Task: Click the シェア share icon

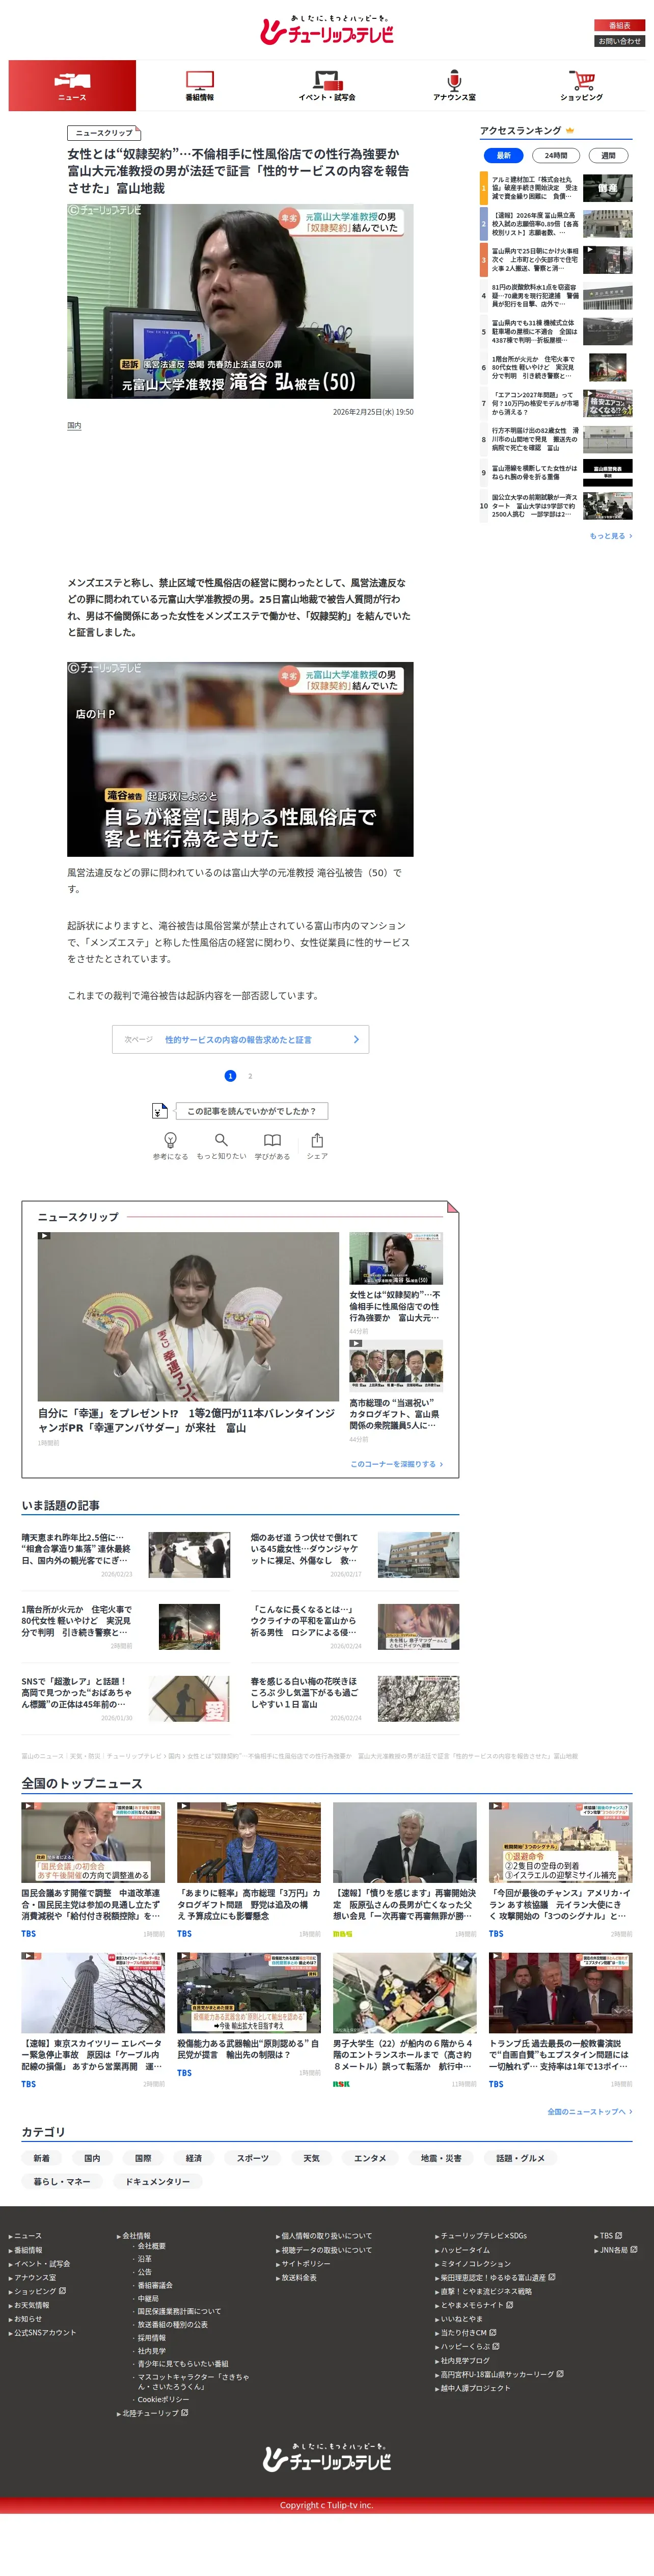Action: (316, 1140)
